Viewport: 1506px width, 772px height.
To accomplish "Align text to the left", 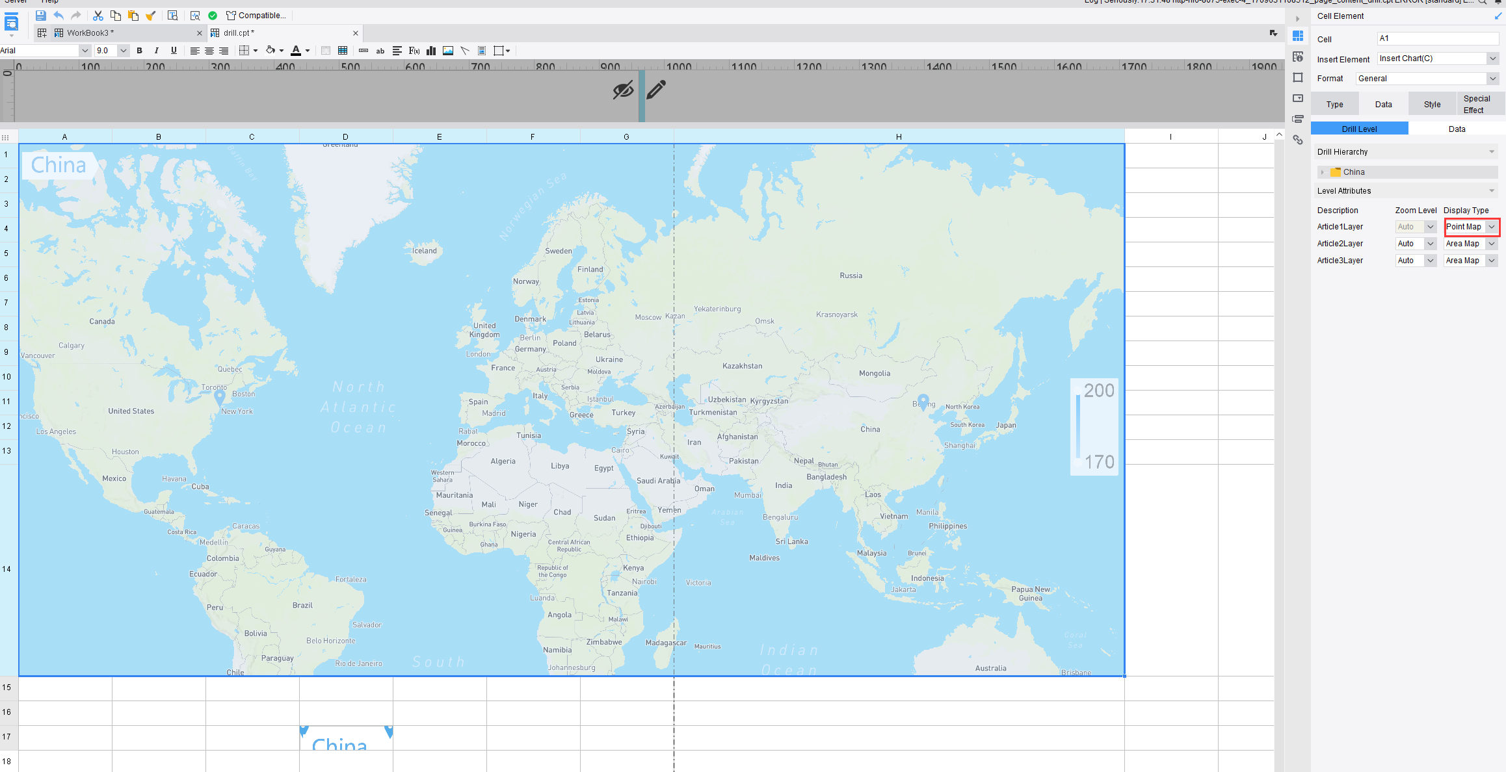I will click(194, 51).
